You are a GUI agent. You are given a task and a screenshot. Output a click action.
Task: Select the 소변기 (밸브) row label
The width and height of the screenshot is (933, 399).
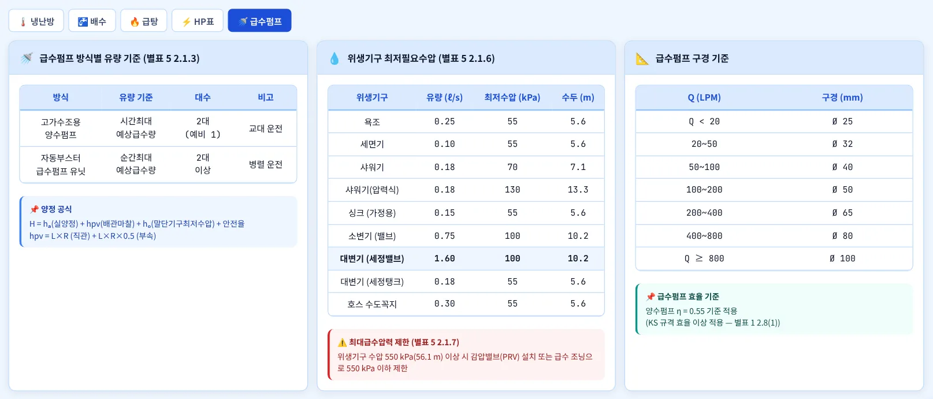(372, 237)
